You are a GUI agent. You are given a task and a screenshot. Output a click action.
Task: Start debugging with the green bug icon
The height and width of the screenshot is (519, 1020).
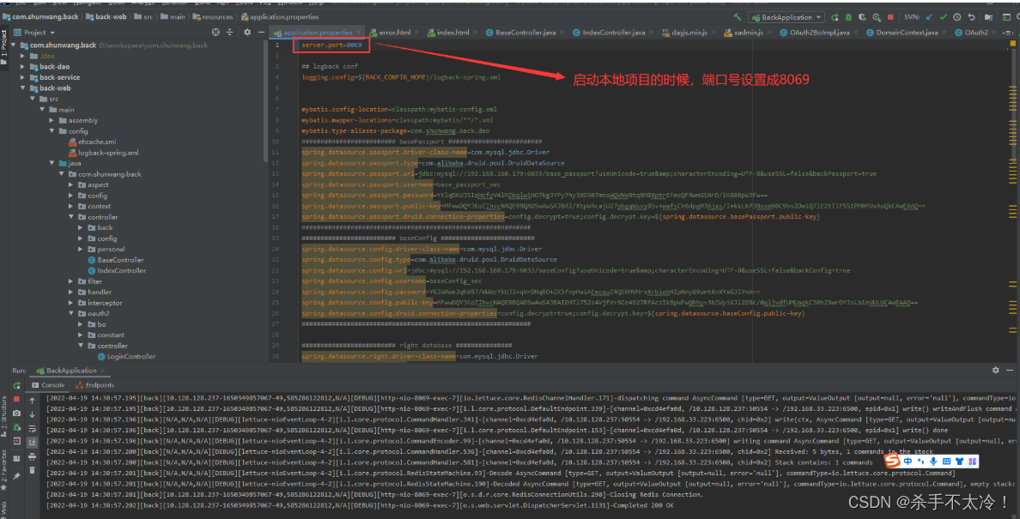[848, 17]
